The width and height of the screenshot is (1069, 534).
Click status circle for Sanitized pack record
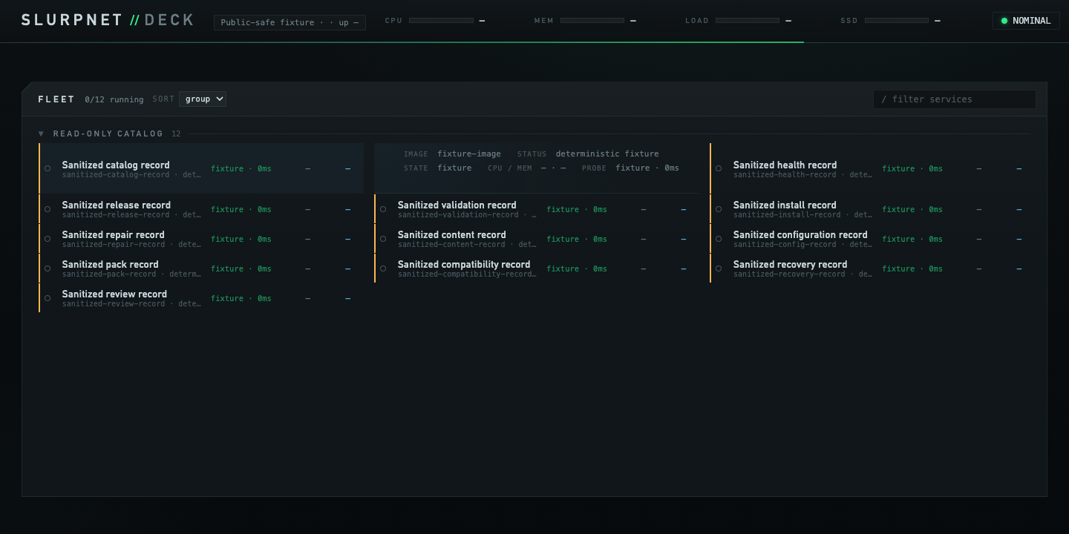pyautogui.click(x=48, y=268)
